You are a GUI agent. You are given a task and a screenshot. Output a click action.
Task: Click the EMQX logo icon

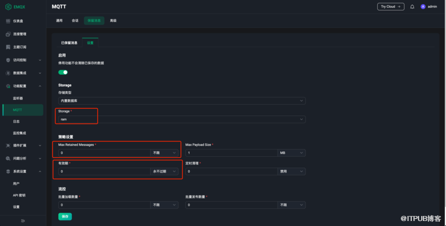8,7
